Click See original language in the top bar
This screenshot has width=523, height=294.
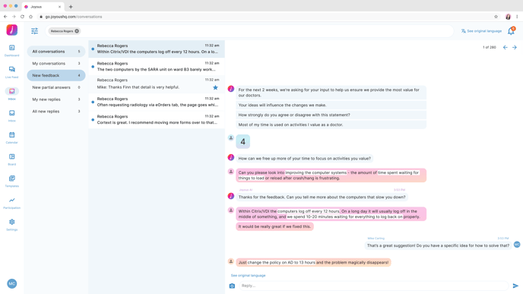pyautogui.click(x=481, y=31)
